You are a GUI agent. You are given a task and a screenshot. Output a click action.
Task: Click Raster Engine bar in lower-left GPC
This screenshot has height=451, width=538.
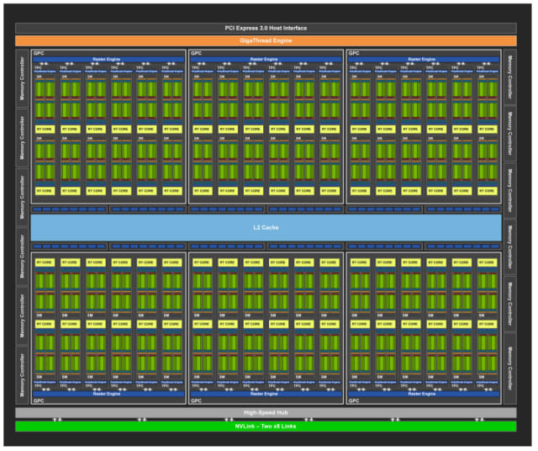tap(108, 394)
